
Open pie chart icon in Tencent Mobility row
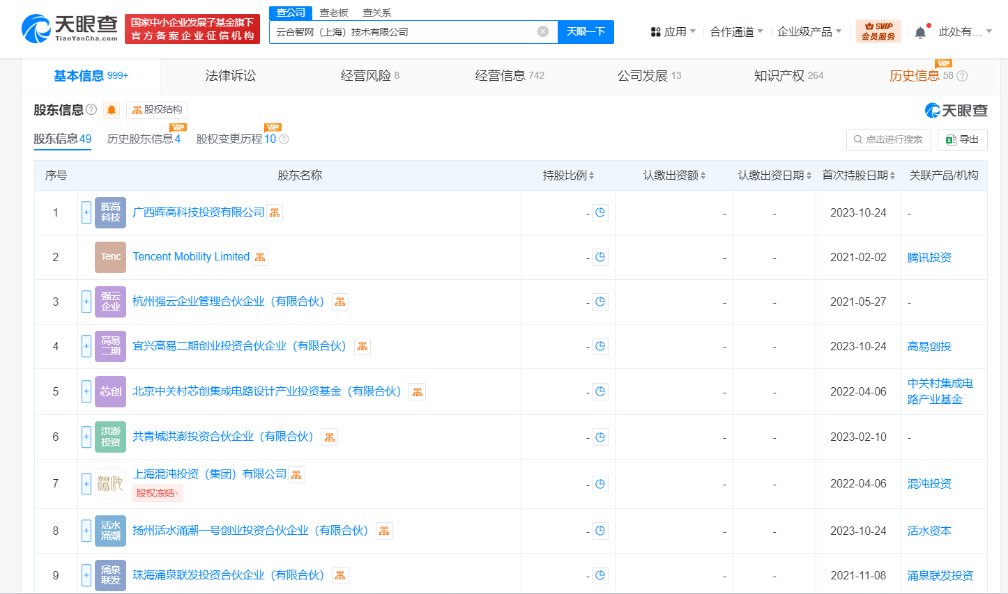click(600, 257)
